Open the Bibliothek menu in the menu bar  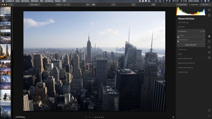pos(34,1)
